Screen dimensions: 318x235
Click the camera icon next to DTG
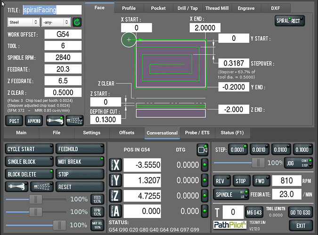(203, 150)
